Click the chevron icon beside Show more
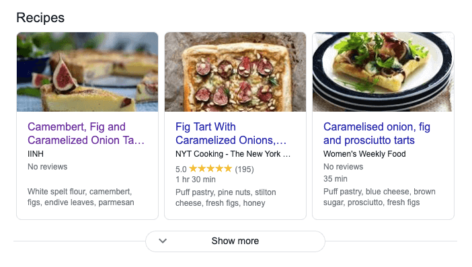The image size is (472, 267). (163, 241)
